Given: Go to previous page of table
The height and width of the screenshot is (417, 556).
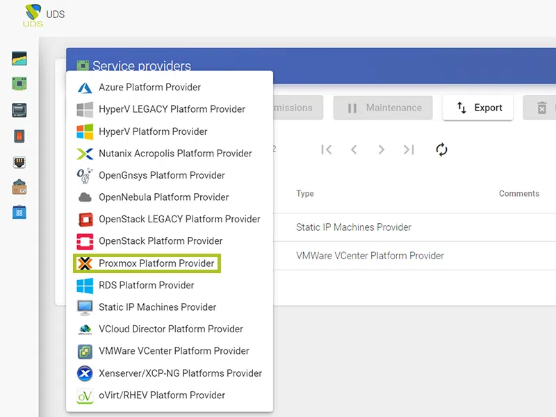Looking at the screenshot, I should [354, 149].
